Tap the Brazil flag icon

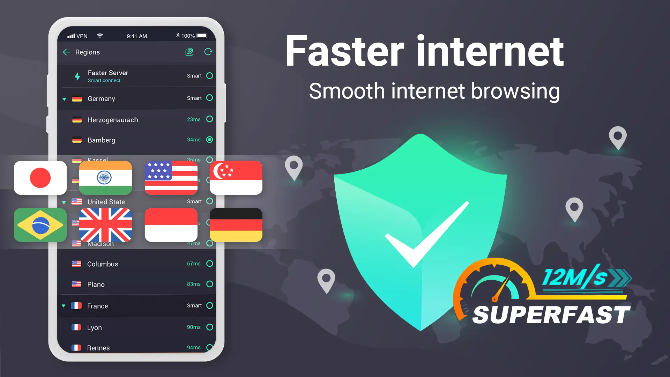point(40,225)
